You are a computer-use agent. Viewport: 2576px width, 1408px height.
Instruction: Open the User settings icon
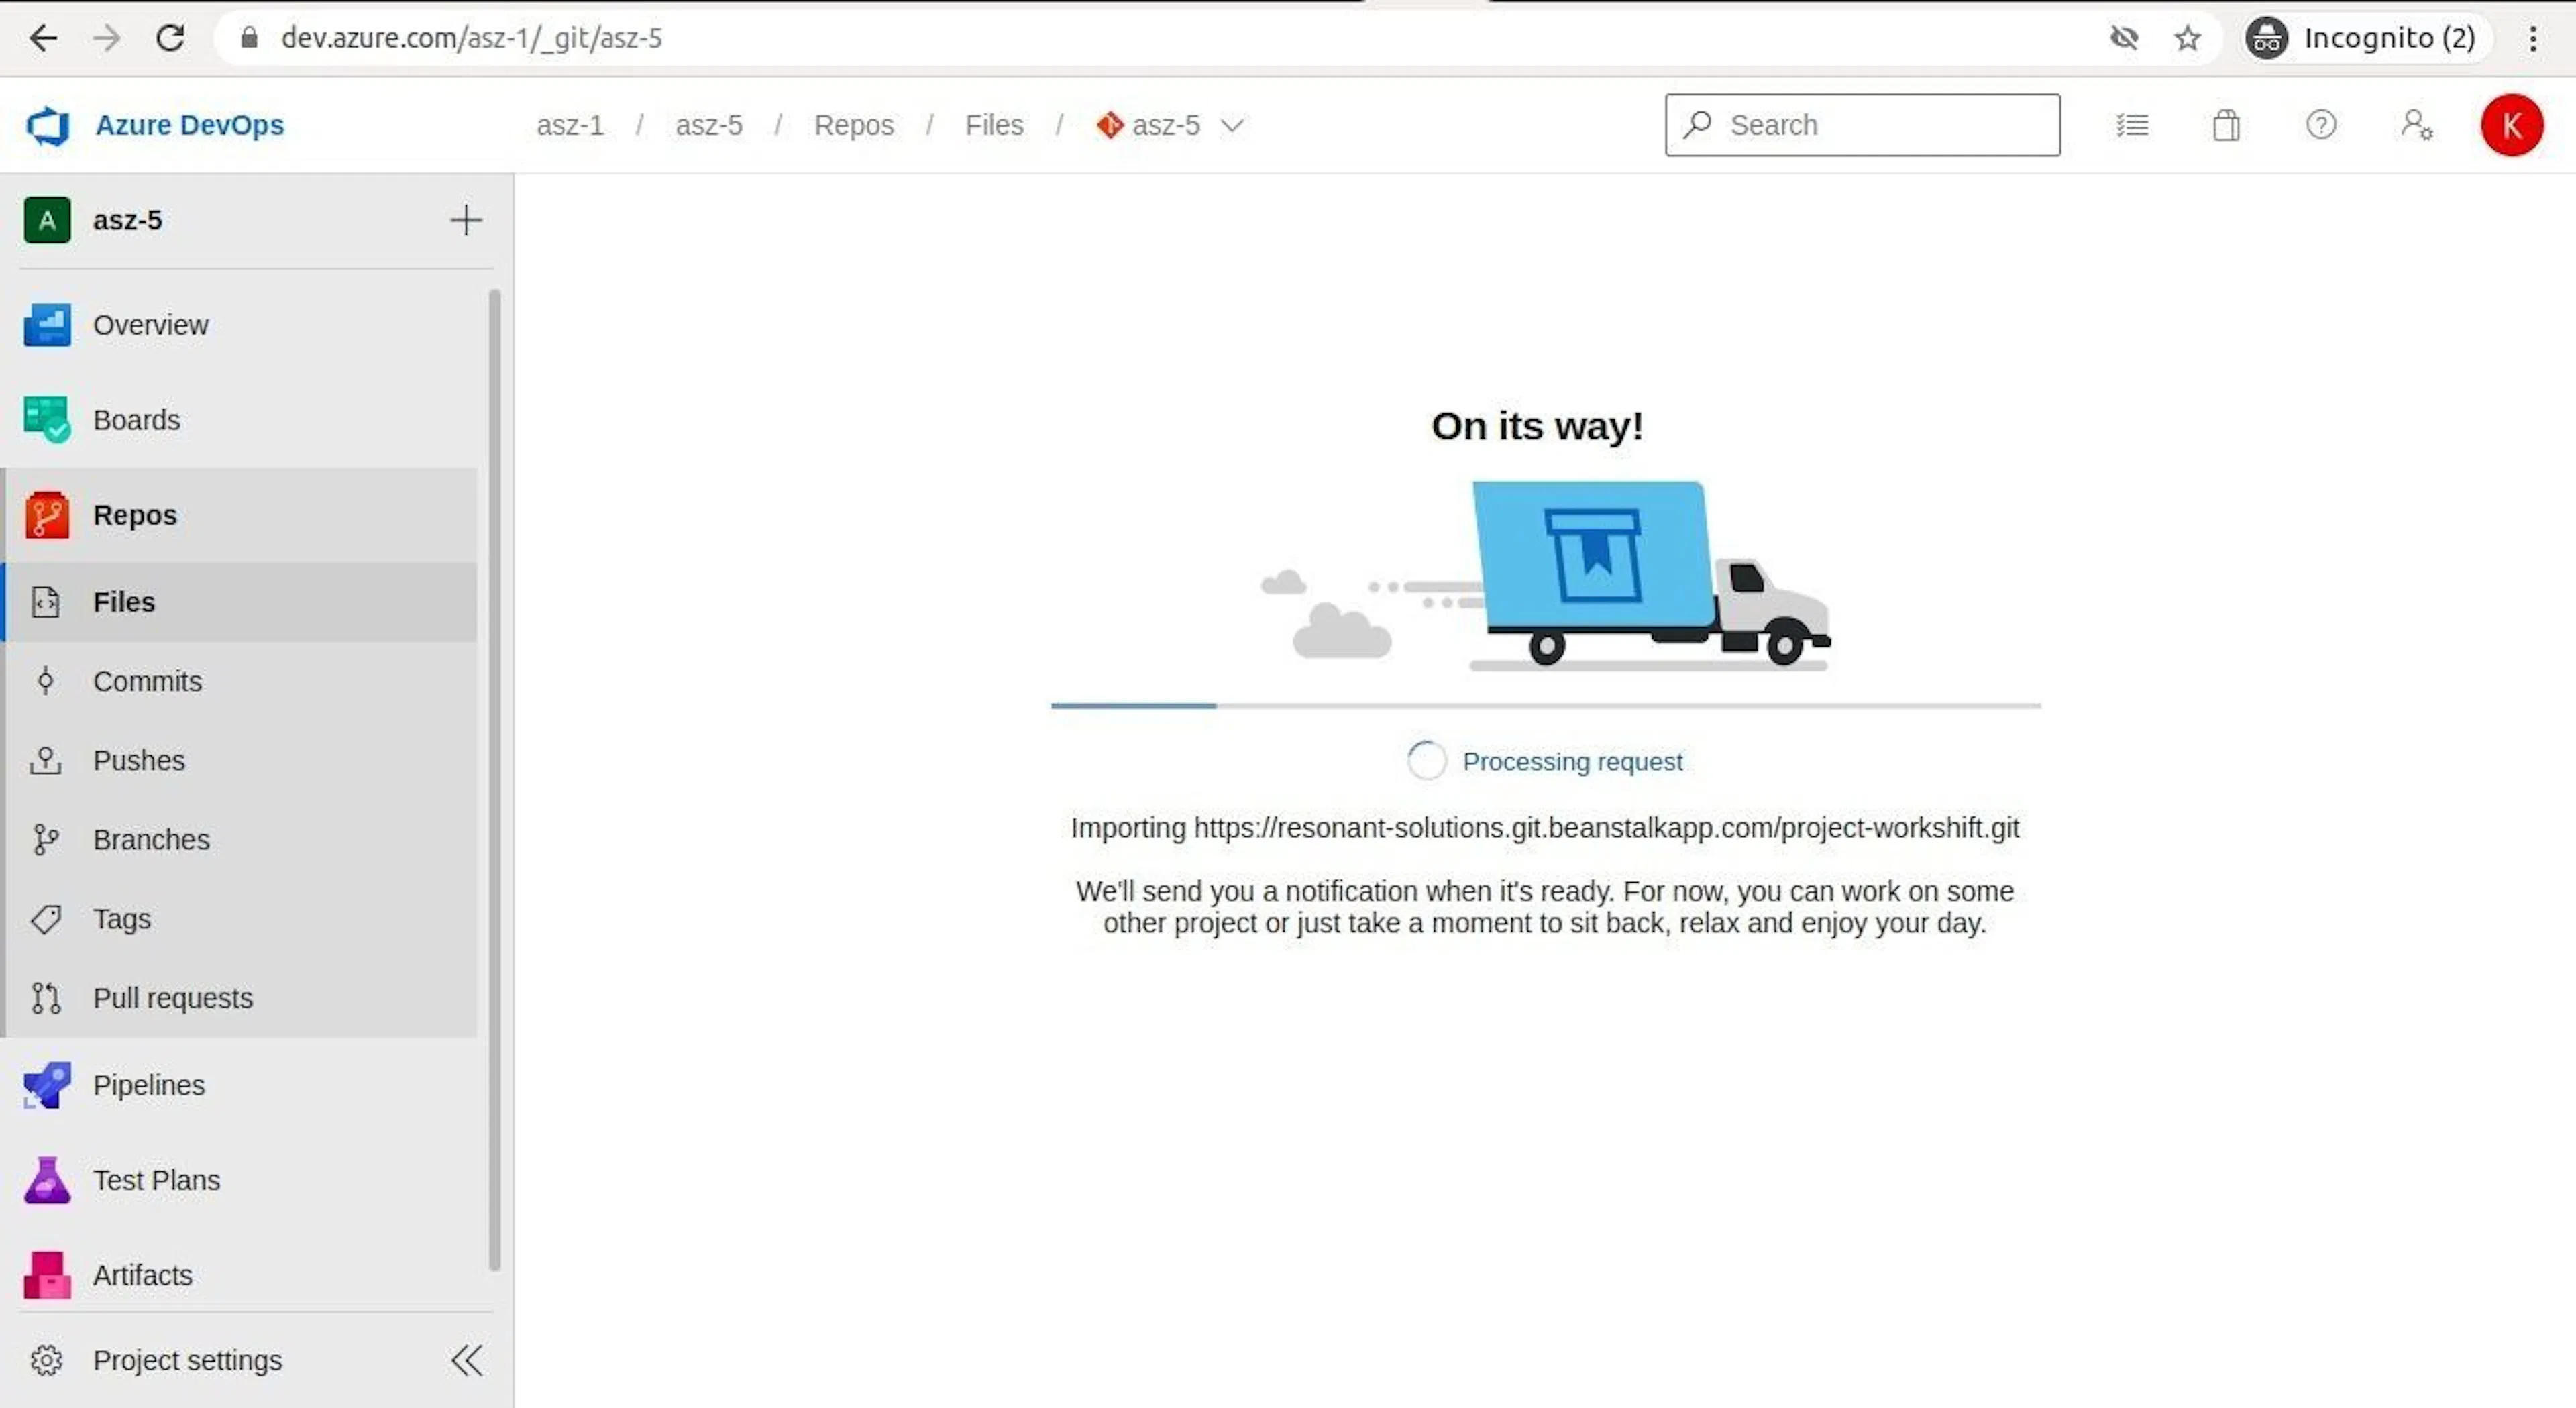point(2416,125)
